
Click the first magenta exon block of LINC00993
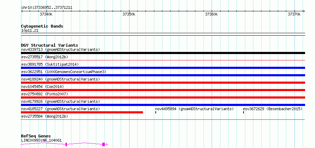point(66,144)
